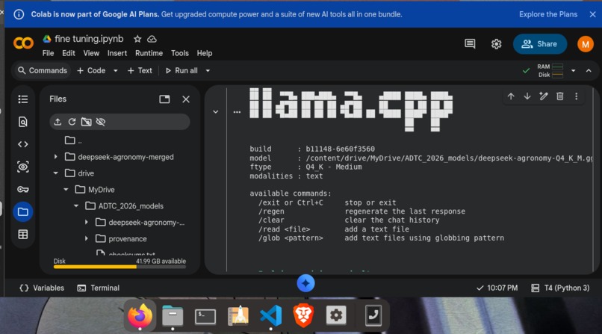Screen dimensions: 602x334
Task: Dismiss the Google AI Plans banner
Action: [593, 15]
